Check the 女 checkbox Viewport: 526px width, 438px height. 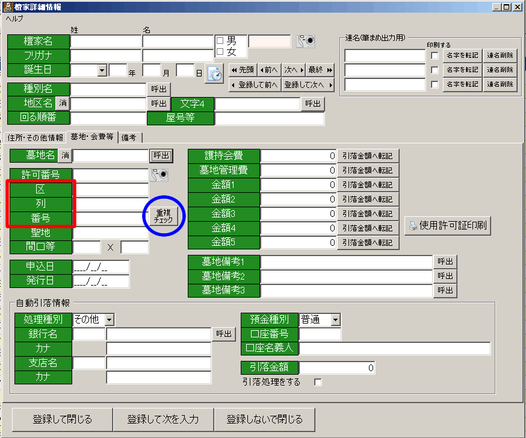(220, 51)
